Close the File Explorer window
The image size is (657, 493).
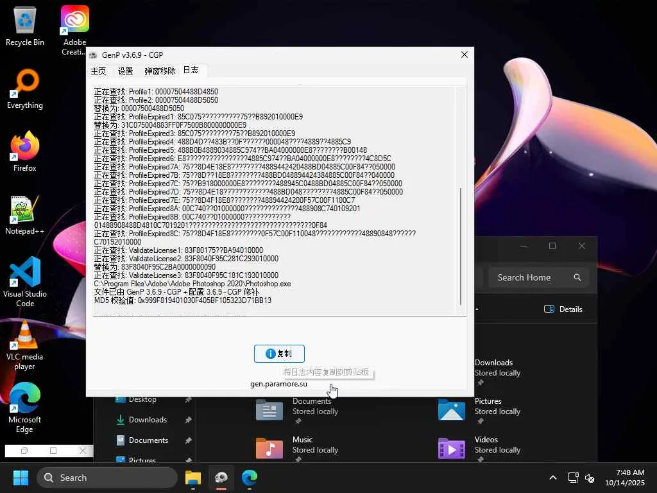(x=581, y=246)
